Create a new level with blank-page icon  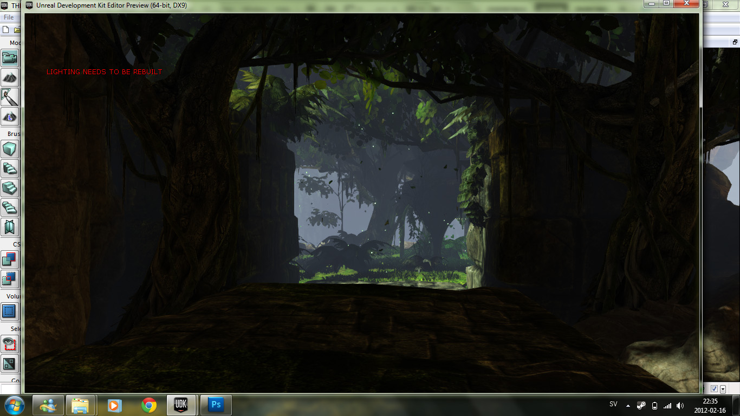(x=6, y=29)
